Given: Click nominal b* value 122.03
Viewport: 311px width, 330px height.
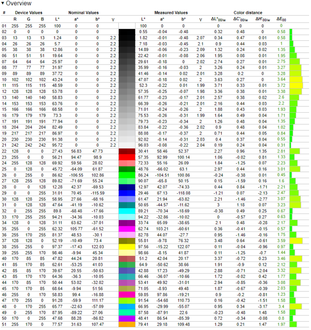Looking at the screenshot, I should (x=97, y=247).
